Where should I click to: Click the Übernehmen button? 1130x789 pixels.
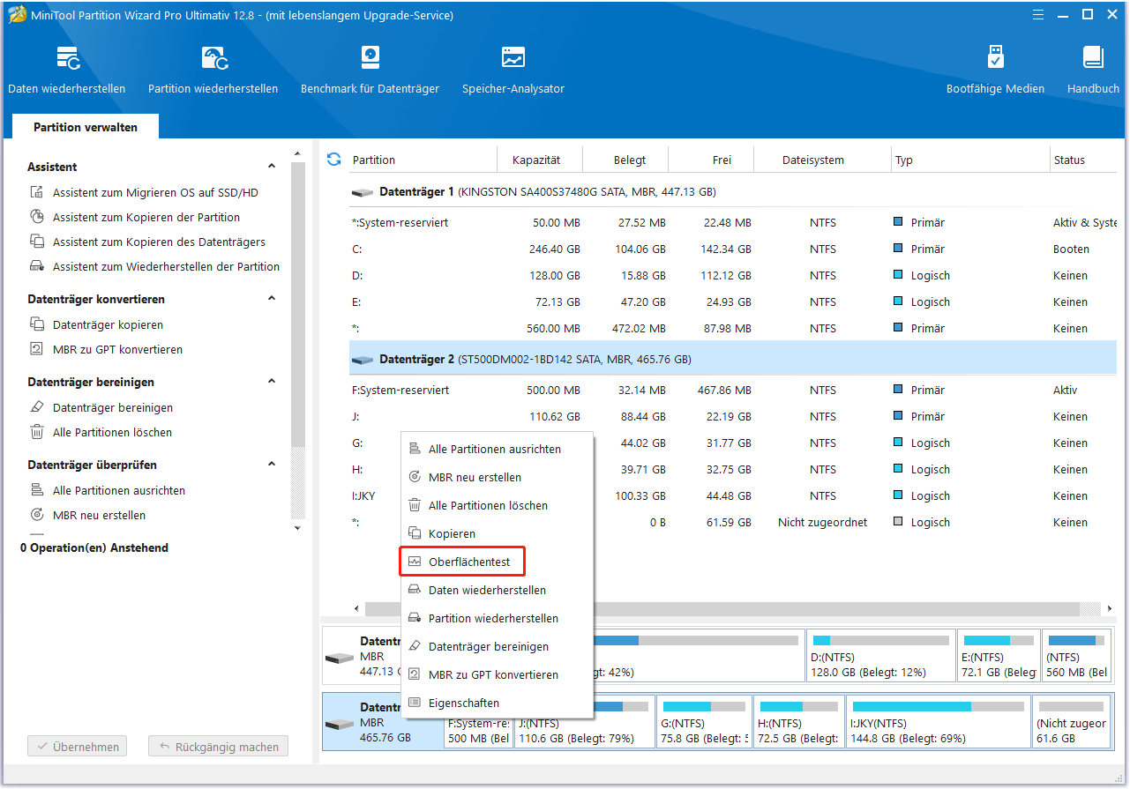coord(78,747)
